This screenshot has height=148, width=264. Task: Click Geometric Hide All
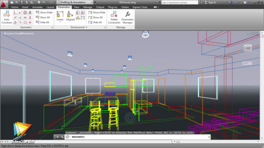point(42,22)
